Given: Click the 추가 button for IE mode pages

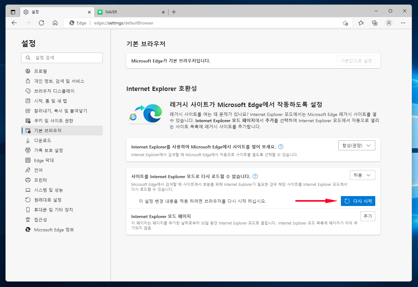Looking at the screenshot, I should click(x=368, y=216).
